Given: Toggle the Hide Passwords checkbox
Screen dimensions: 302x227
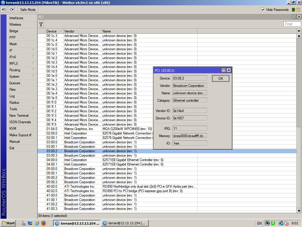Looking at the screenshot, I should click(263, 9).
